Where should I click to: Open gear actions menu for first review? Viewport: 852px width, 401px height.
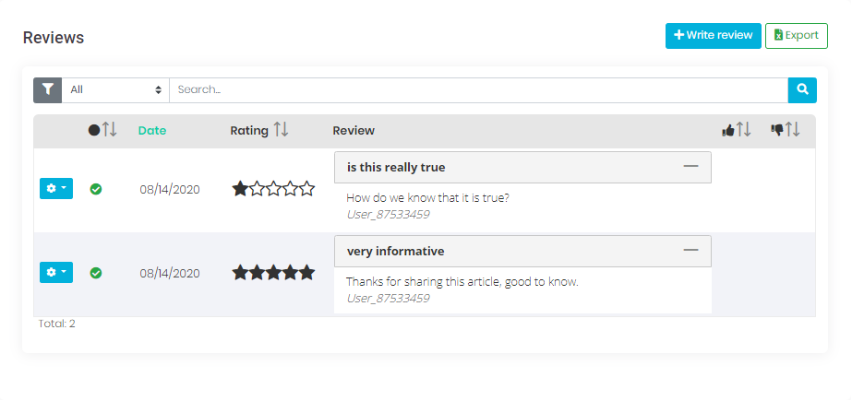pos(55,189)
